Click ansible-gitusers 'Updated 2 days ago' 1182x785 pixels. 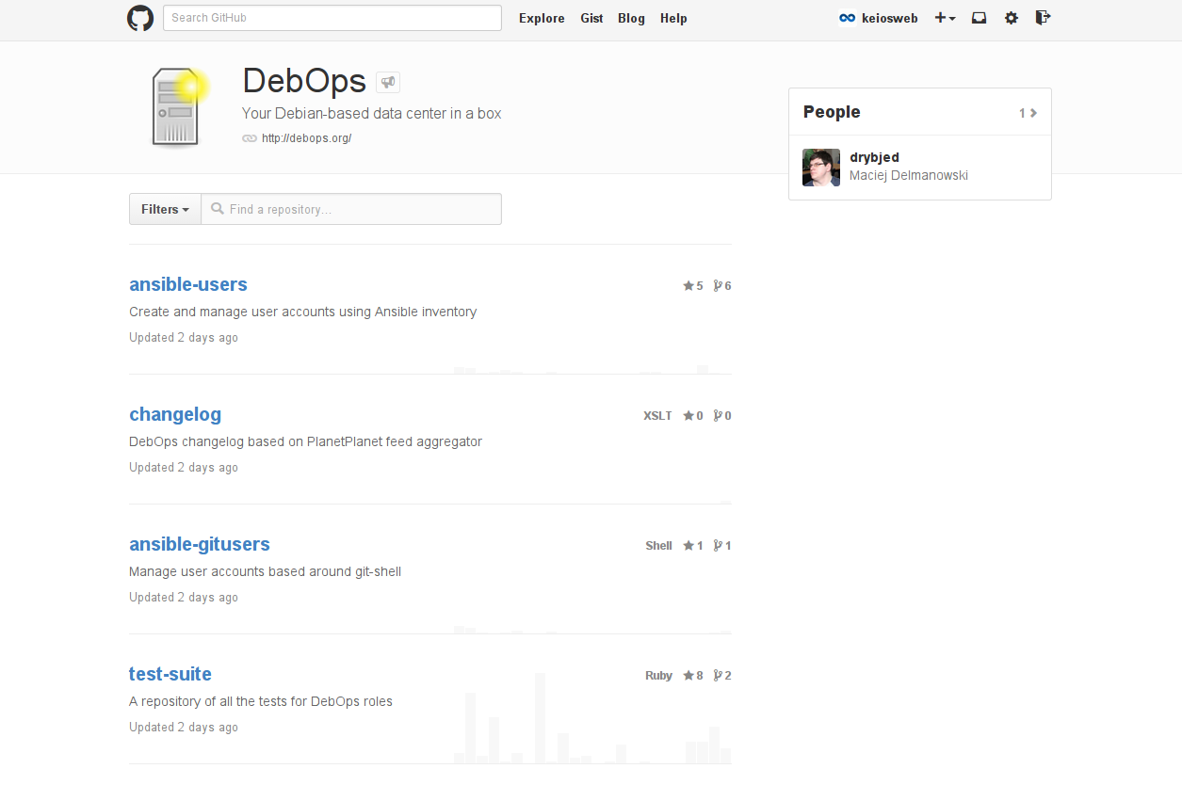(x=184, y=598)
